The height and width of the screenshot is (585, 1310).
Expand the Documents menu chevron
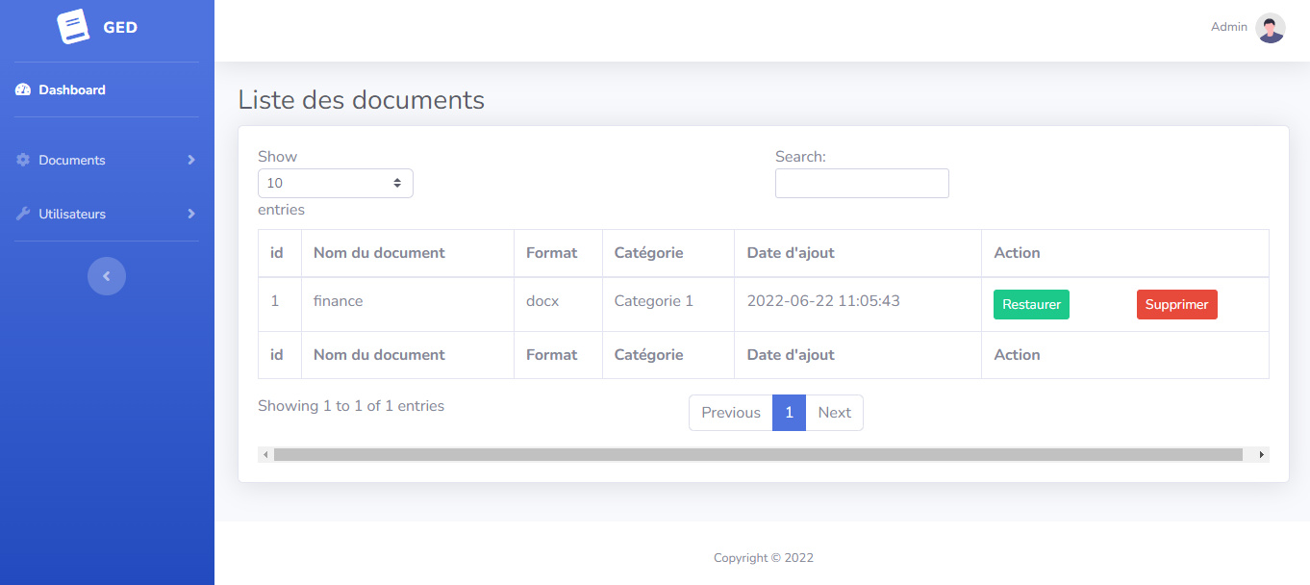[x=191, y=161]
